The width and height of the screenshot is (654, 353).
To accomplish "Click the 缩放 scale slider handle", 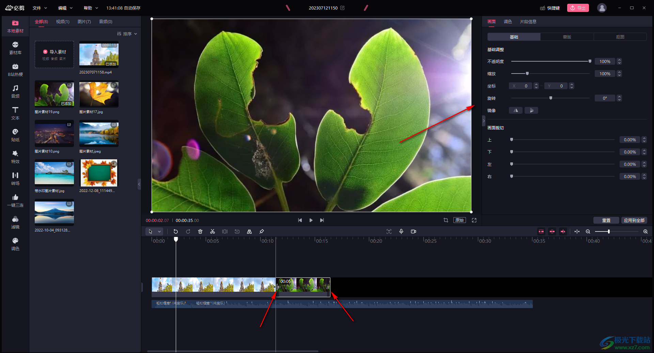I will [527, 74].
